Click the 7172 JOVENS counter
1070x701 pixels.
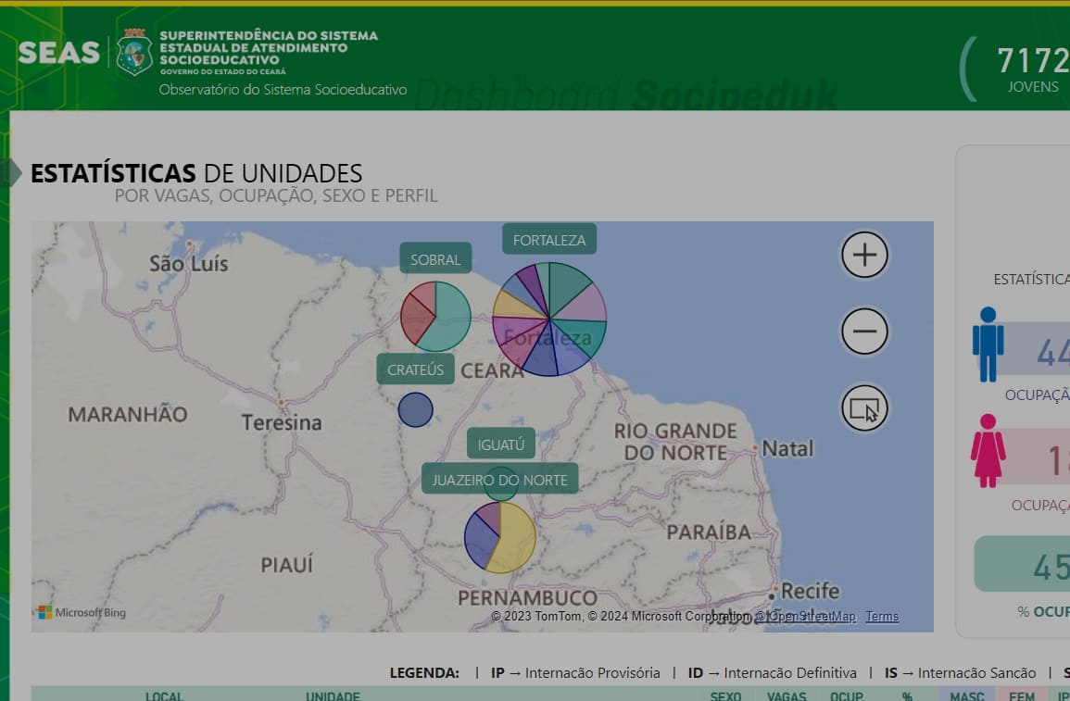click(x=1033, y=69)
